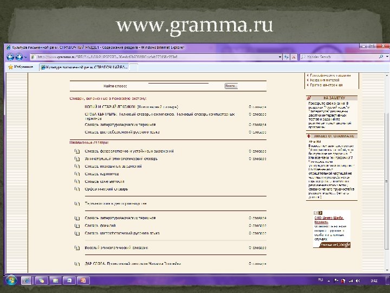Open the address bar history dropdown arrow
Viewport: 390px width, 293px height.
click(x=280, y=57)
